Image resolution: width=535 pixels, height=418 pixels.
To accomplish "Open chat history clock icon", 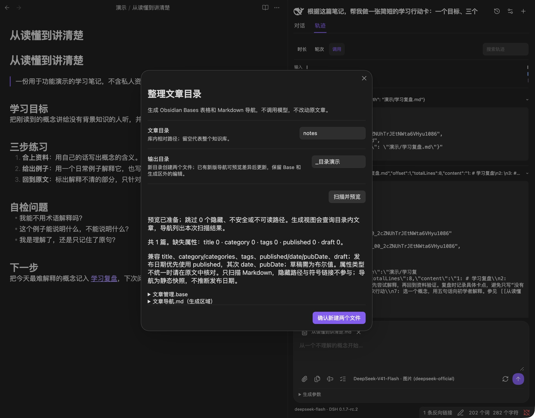I will click(x=497, y=11).
